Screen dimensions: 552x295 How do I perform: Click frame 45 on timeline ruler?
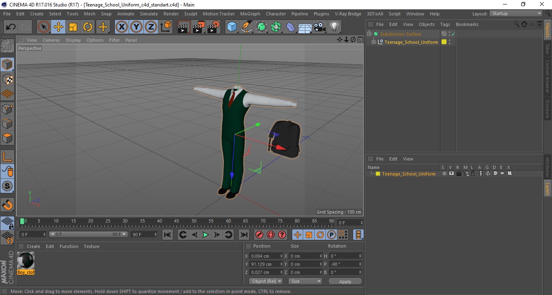click(x=177, y=221)
